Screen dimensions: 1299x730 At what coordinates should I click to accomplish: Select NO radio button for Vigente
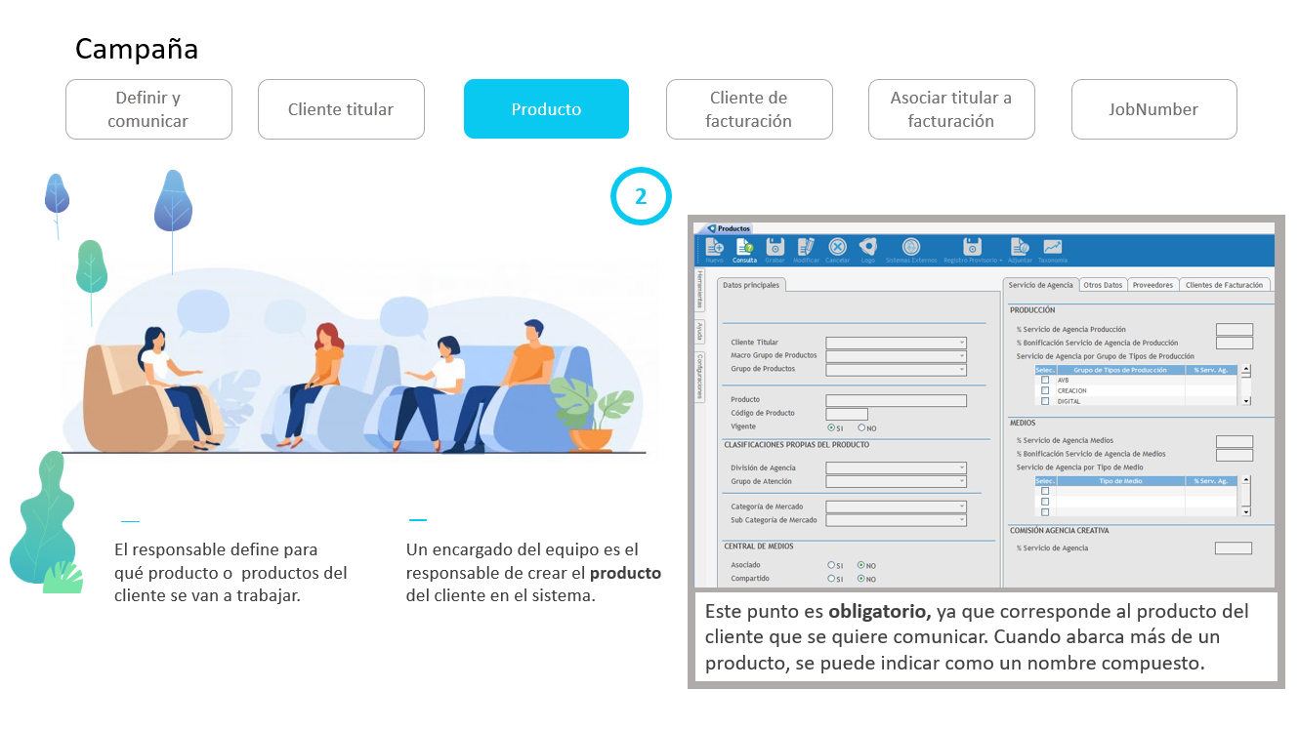click(861, 427)
